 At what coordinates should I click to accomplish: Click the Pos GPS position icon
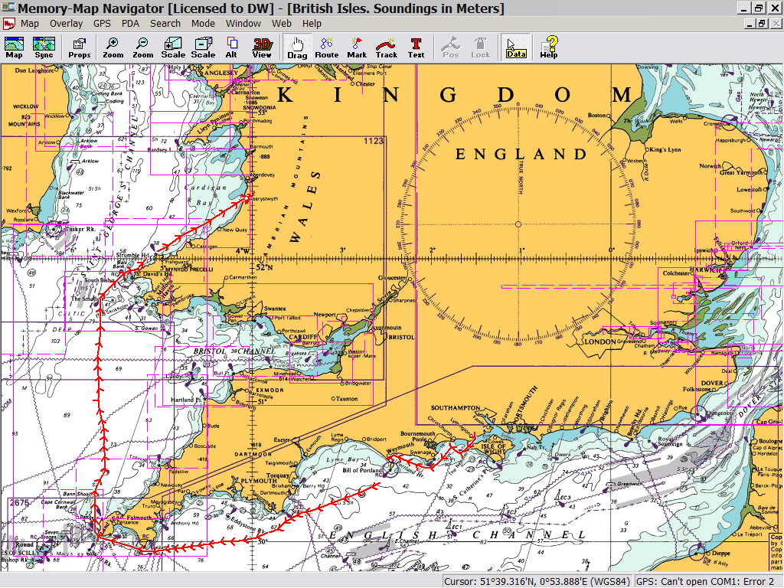point(450,47)
